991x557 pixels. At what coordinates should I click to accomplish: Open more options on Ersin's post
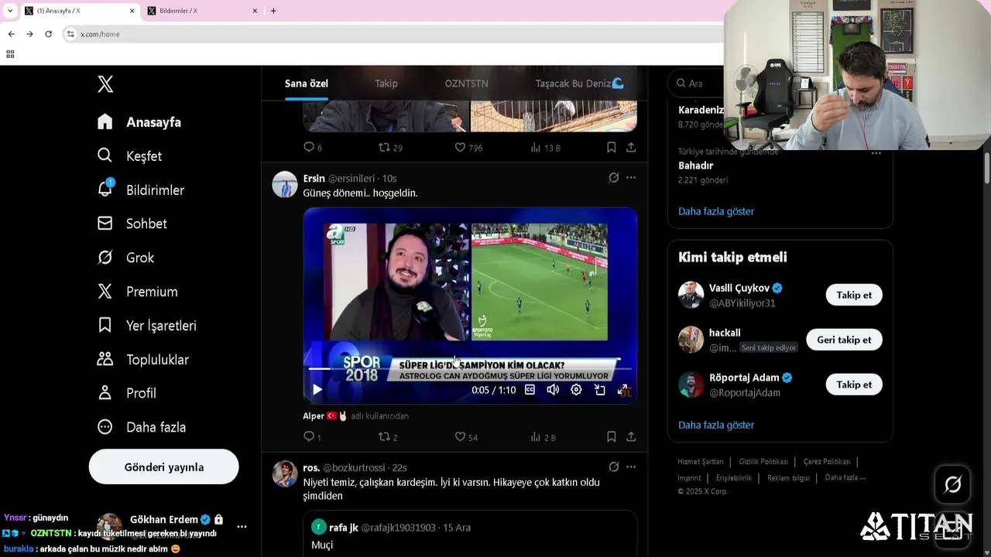click(x=631, y=178)
